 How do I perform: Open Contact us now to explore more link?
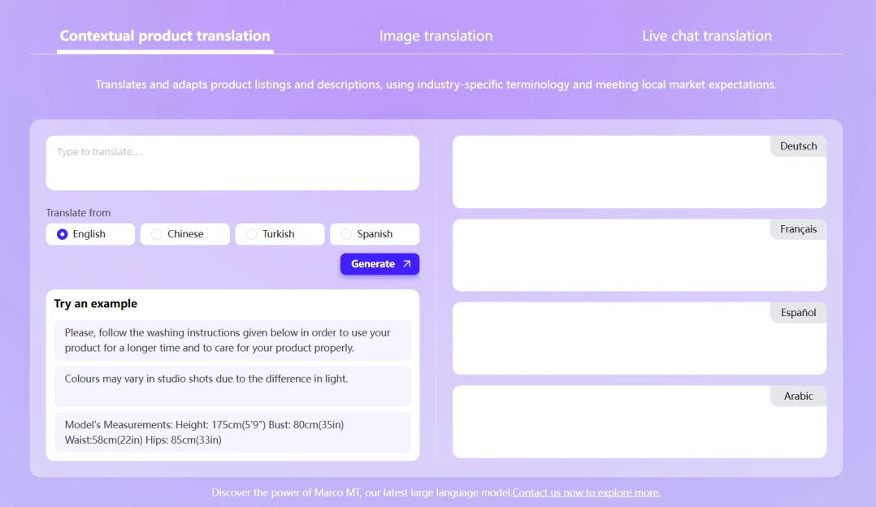[x=586, y=492]
